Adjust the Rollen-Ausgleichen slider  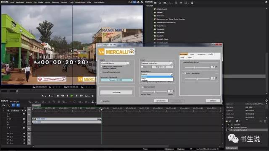[x=197, y=79]
